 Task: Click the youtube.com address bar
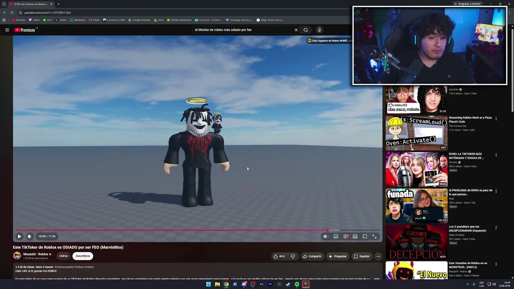pyautogui.click(x=185, y=12)
